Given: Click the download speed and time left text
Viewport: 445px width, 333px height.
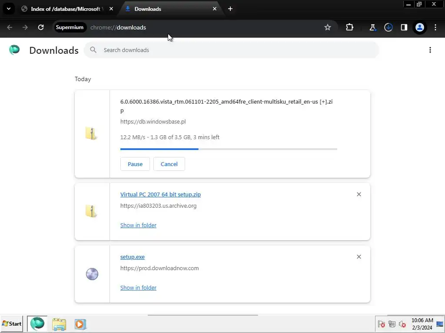Looking at the screenshot, I should point(170,137).
